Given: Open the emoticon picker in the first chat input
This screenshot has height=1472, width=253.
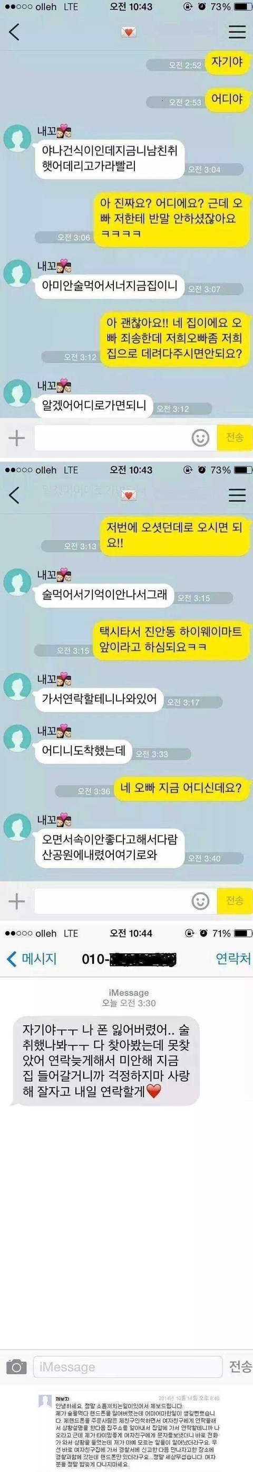Looking at the screenshot, I should click(x=200, y=438).
